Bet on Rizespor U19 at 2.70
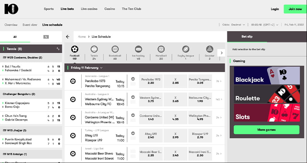Screen dimensions: 307x163 [x=200, y=135]
